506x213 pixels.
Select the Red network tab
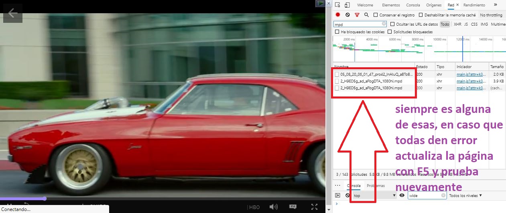(x=451, y=5)
